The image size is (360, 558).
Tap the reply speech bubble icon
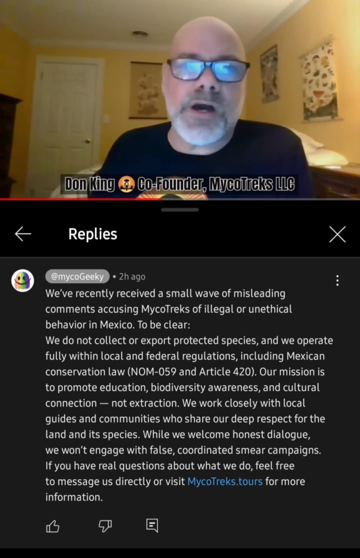pos(152,526)
